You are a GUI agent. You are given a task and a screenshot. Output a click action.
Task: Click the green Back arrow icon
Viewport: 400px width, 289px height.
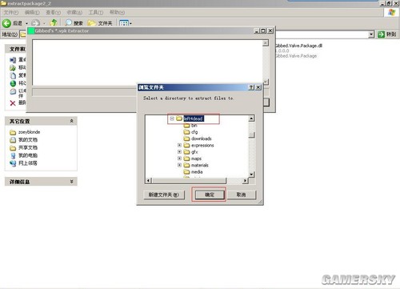click(x=6, y=23)
